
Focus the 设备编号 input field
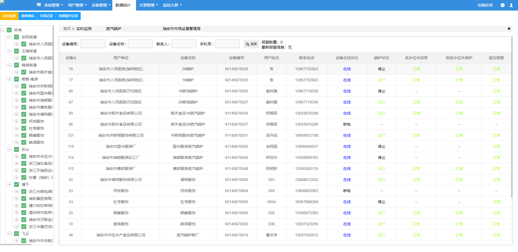click(93, 44)
